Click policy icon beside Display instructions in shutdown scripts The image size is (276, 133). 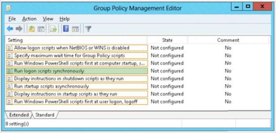(x=10, y=78)
